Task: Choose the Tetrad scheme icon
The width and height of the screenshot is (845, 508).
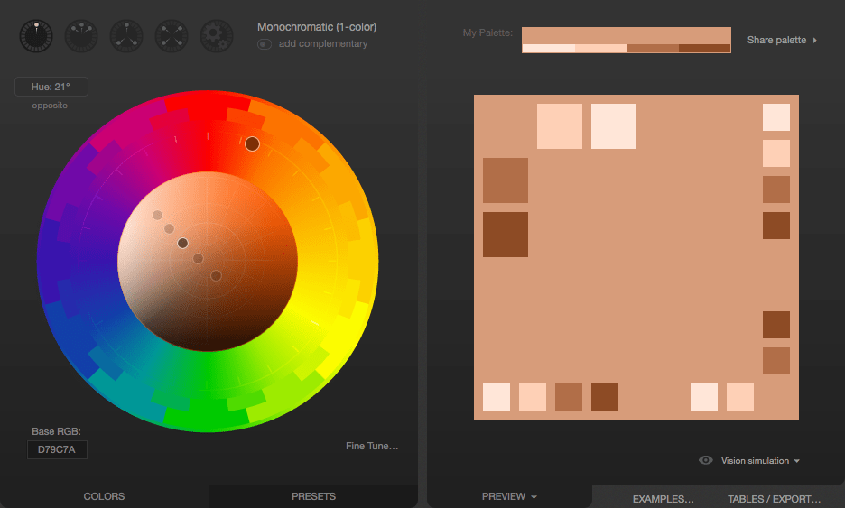Action: coord(172,35)
